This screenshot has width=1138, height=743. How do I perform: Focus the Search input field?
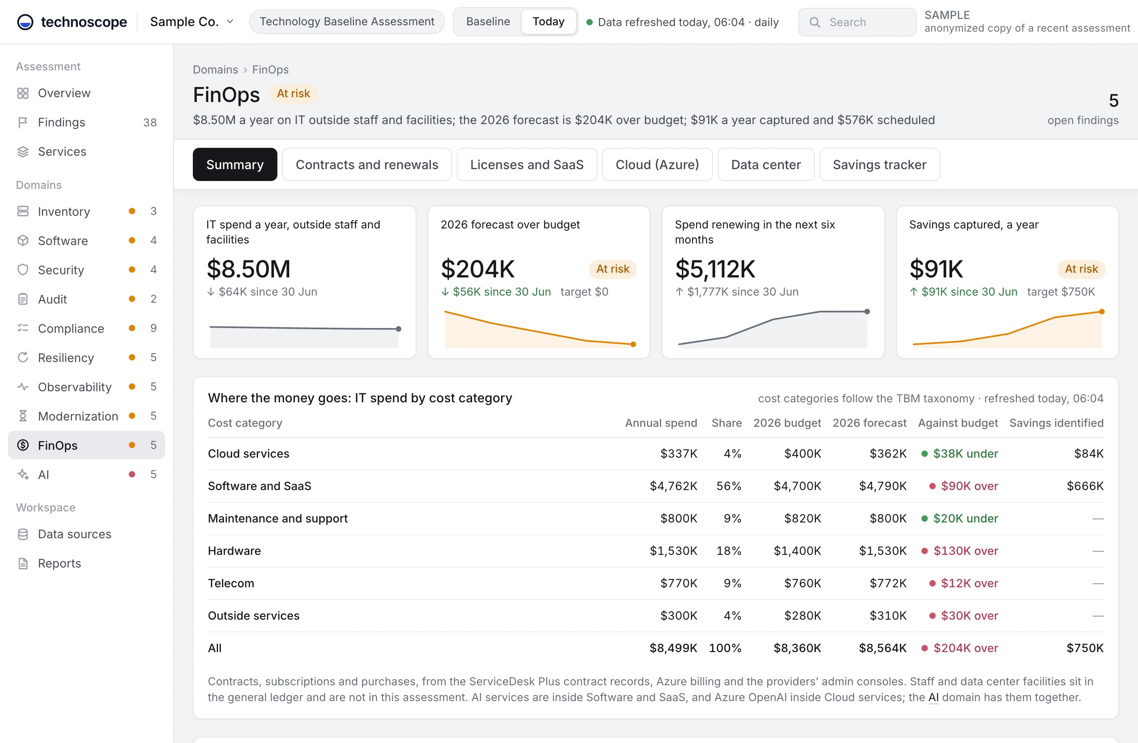tap(857, 22)
